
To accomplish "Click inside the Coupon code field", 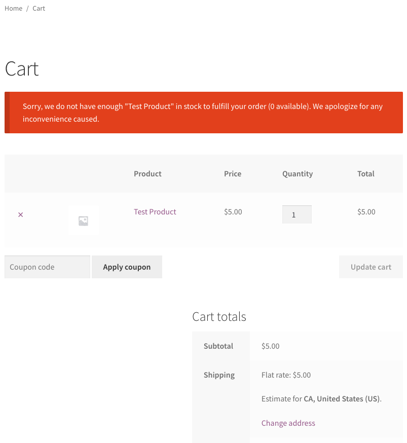I will pos(47,267).
